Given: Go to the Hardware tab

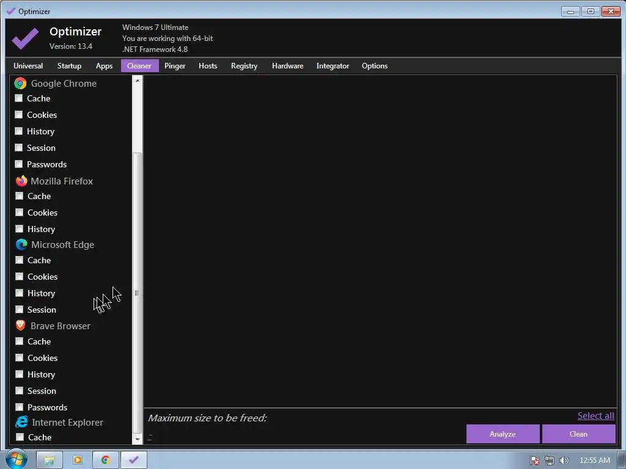Looking at the screenshot, I should 287,66.
